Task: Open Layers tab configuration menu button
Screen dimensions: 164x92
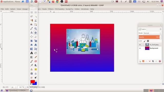Action: pos(161,29)
